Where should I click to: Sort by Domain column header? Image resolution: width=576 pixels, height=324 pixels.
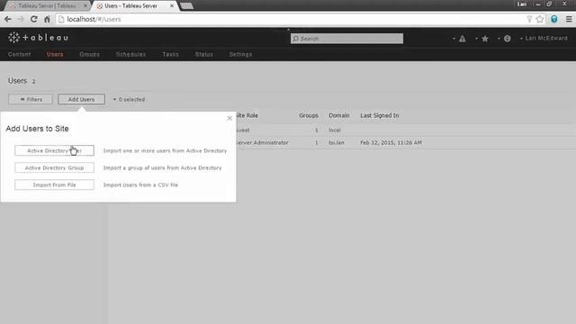click(338, 115)
